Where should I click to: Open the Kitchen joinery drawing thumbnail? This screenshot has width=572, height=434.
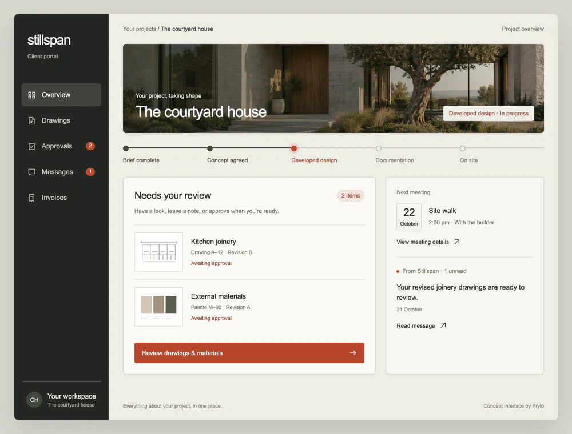point(158,252)
